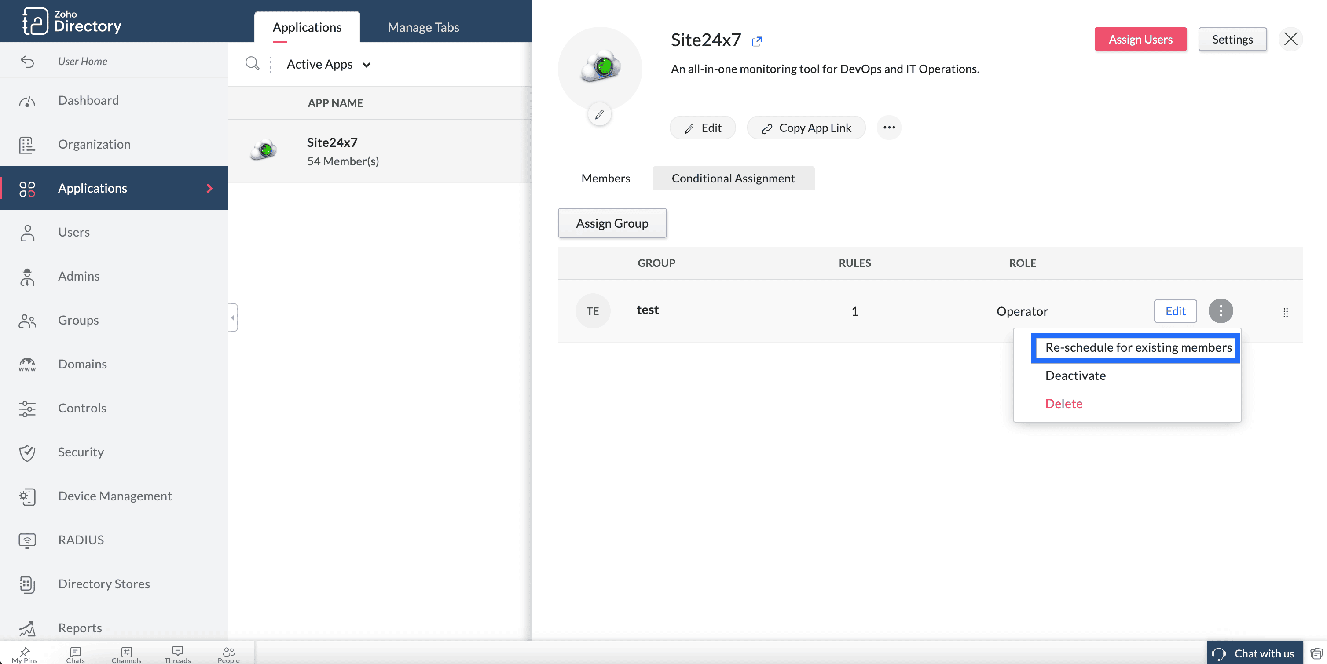Choose Delete from the menu
Image resolution: width=1327 pixels, height=664 pixels.
1063,404
